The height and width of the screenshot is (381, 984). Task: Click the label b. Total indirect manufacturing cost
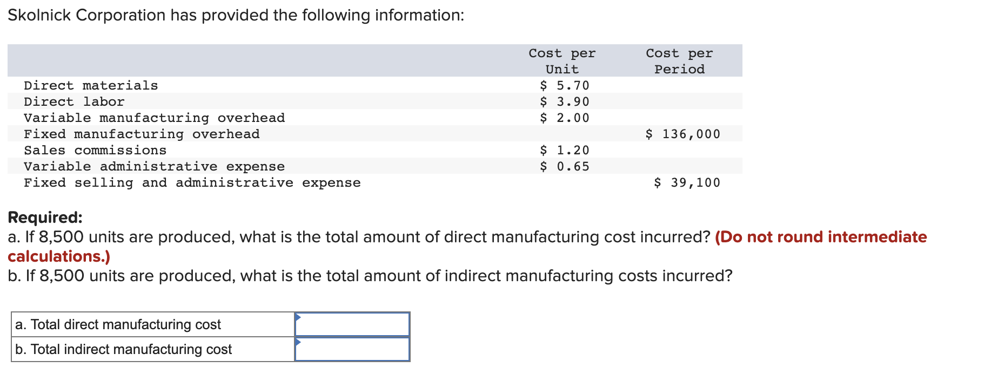coord(123,349)
